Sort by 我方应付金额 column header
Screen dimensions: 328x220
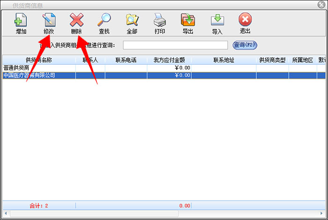[169, 60]
